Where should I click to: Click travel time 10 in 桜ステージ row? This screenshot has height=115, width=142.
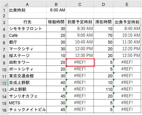click(x=56, y=56)
